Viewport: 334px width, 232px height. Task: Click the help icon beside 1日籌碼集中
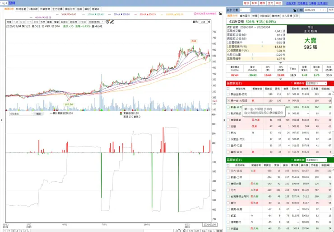click(262, 43)
